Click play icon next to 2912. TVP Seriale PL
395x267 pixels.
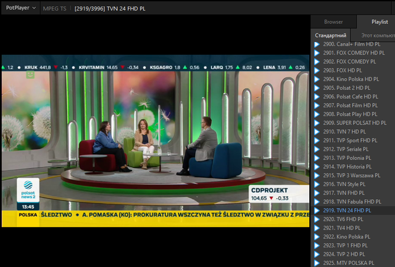coord(317,149)
